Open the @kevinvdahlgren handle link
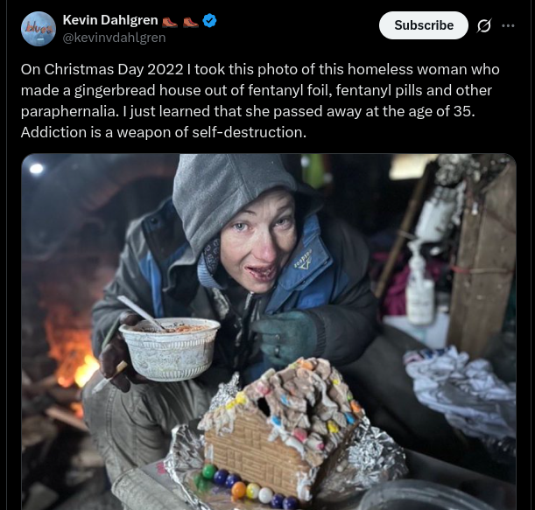The image size is (535, 510). pos(115,38)
